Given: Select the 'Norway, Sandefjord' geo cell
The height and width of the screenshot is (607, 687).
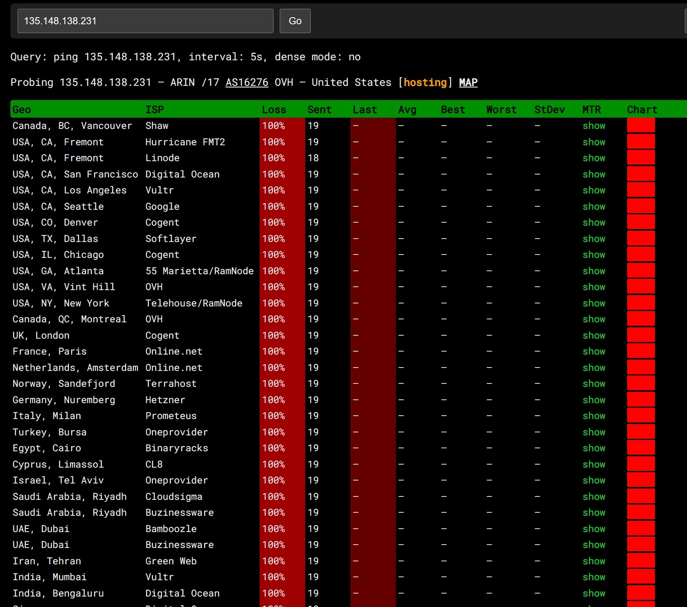Looking at the screenshot, I should [64, 384].
